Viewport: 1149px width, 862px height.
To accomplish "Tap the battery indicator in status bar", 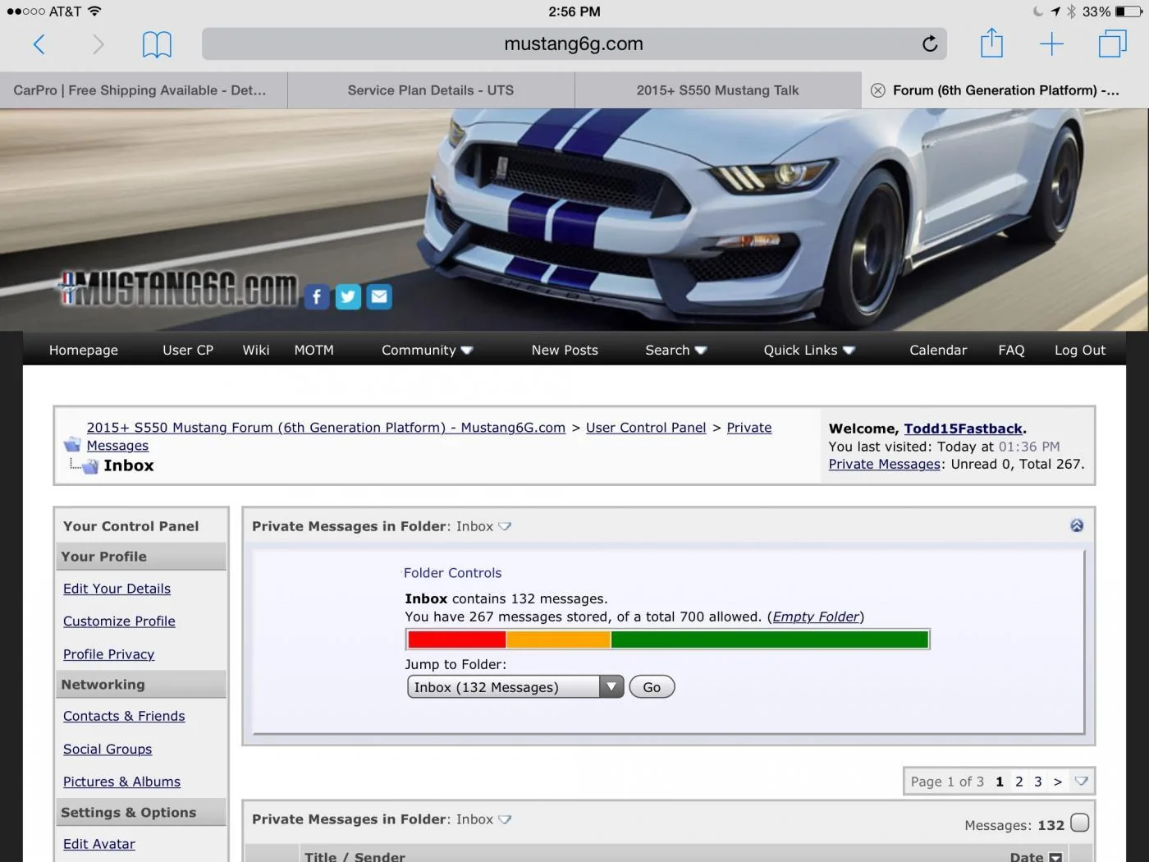I will pos(1128,11).
